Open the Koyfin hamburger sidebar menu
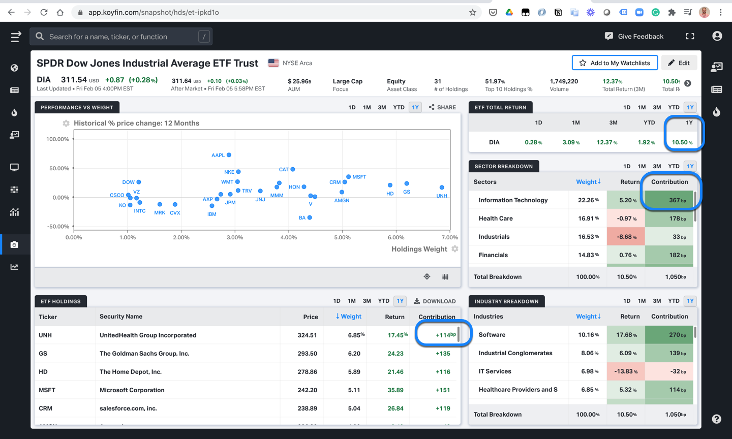This screenshot has width=732, height=439. pos(16,37)
